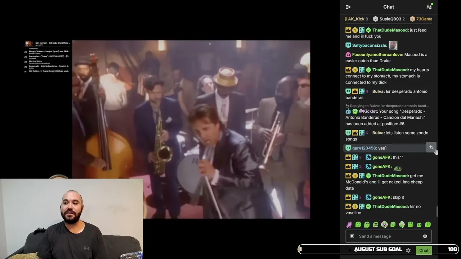461x259 pixels.
Task: Collapse the chat panel with the arrow icon
Action: pos(348,7)
